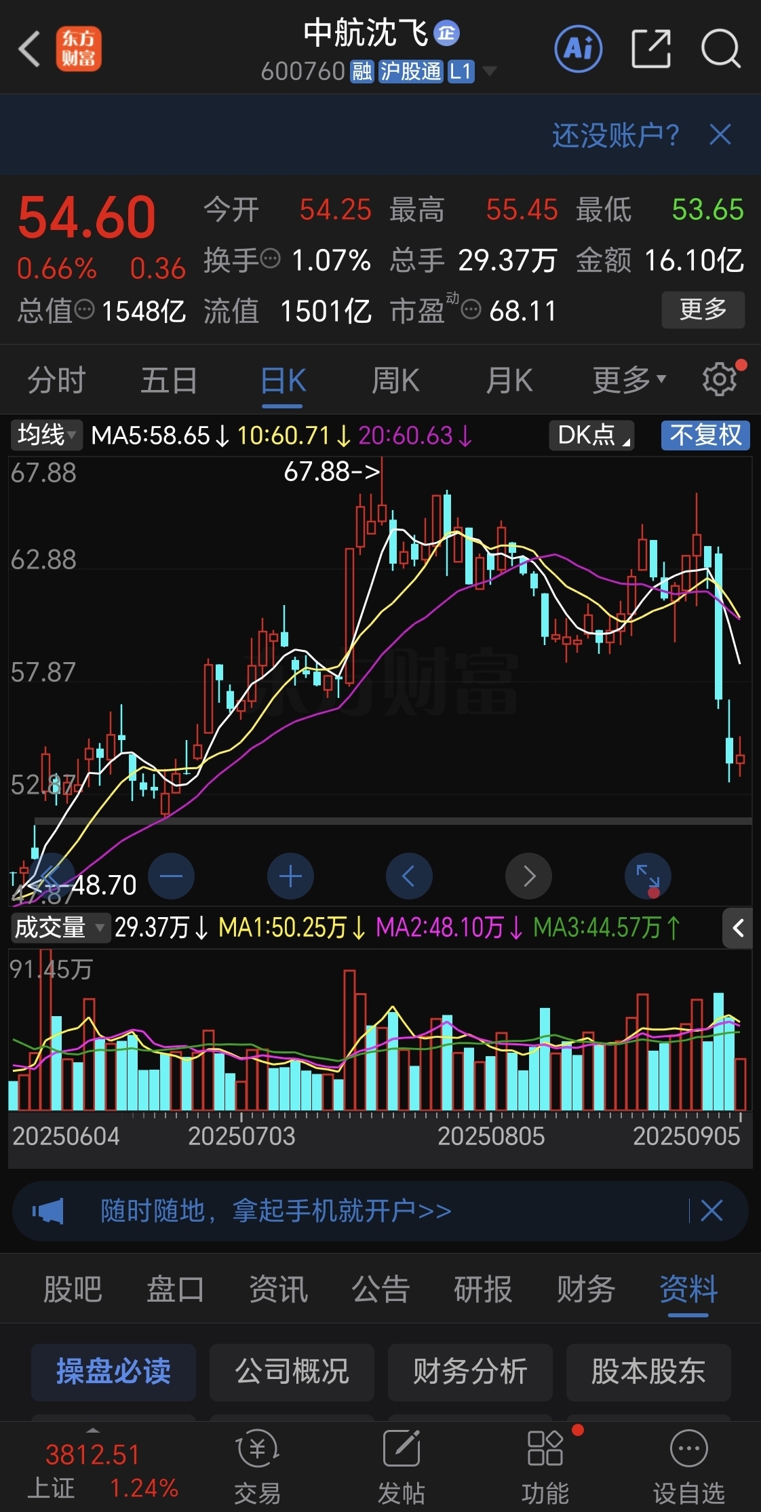Tap the share export icon

tap(651, 49)
